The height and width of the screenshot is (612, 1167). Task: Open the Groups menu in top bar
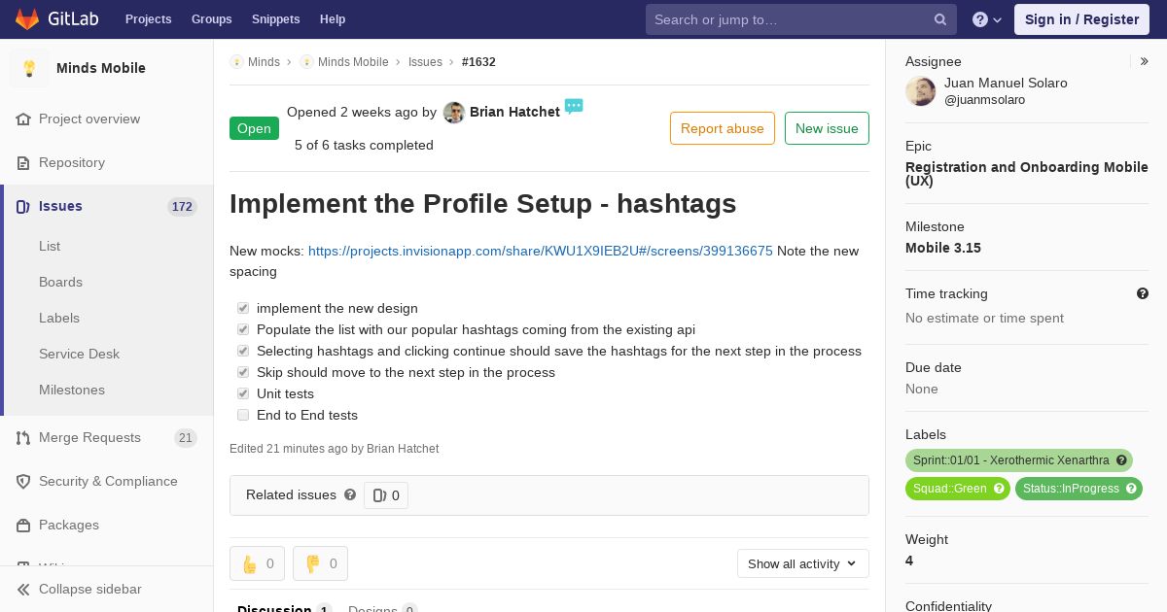coord(211,19)
